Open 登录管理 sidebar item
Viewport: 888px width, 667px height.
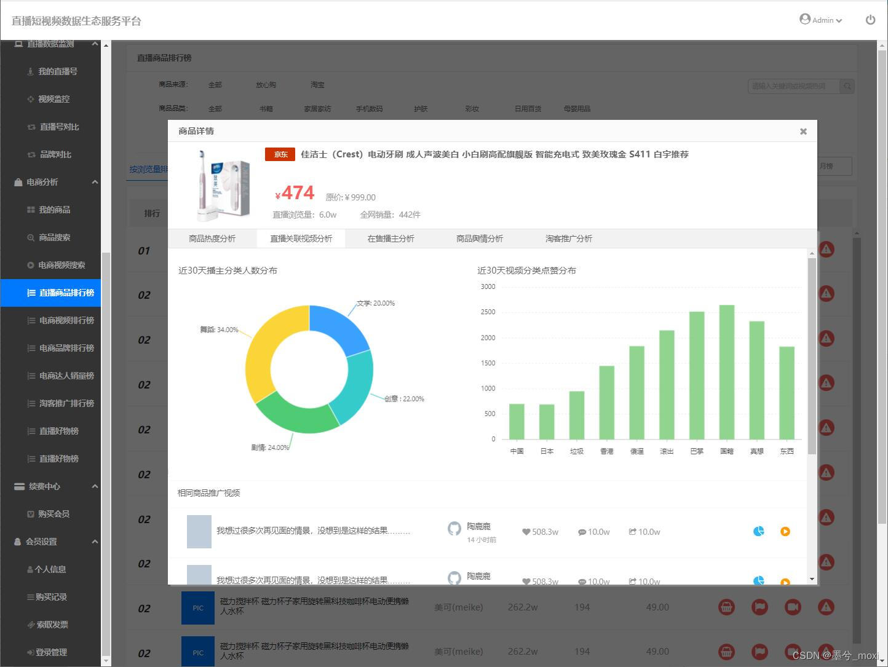pos(50,652)
